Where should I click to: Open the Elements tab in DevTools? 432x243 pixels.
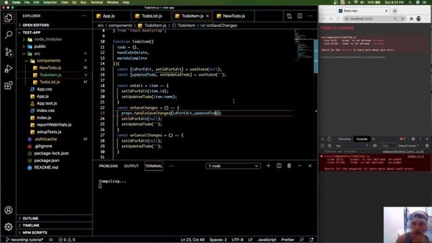click(344, 139)
